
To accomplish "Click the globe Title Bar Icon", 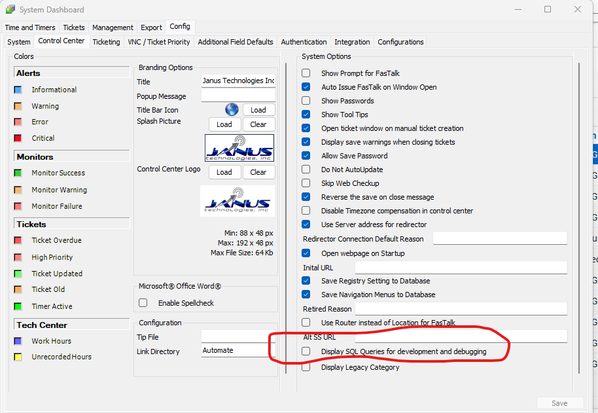I will pyautogui.click(x=232, y=109).
